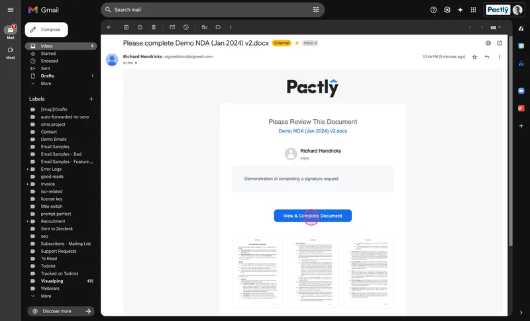Expand the Invoice label
This screenshot has width=530, height=321.
pyautogui.click(x=27, y=184)
